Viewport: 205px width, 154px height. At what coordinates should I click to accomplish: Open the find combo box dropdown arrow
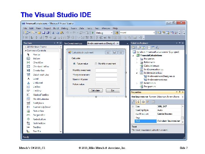click(x=154, y=33)
